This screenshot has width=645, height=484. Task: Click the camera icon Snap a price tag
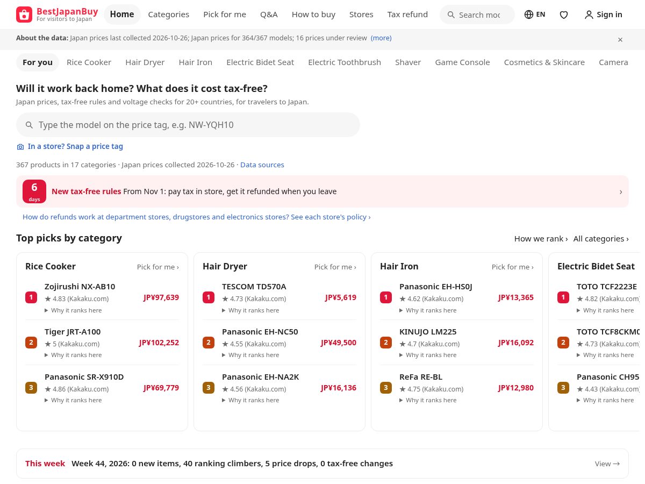(20, 147)
